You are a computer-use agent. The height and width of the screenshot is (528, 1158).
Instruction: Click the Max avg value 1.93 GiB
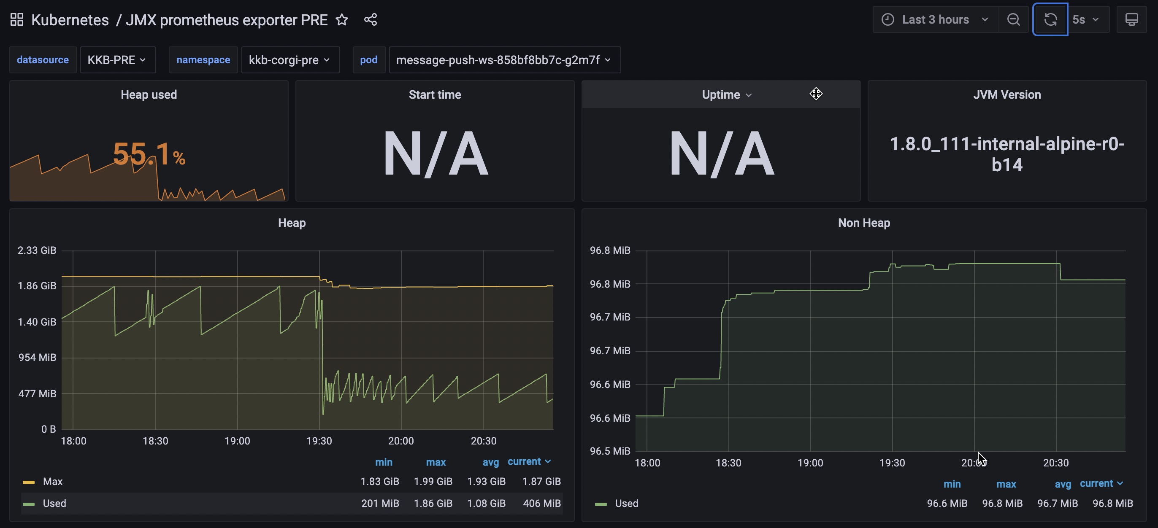pos(487,481)
